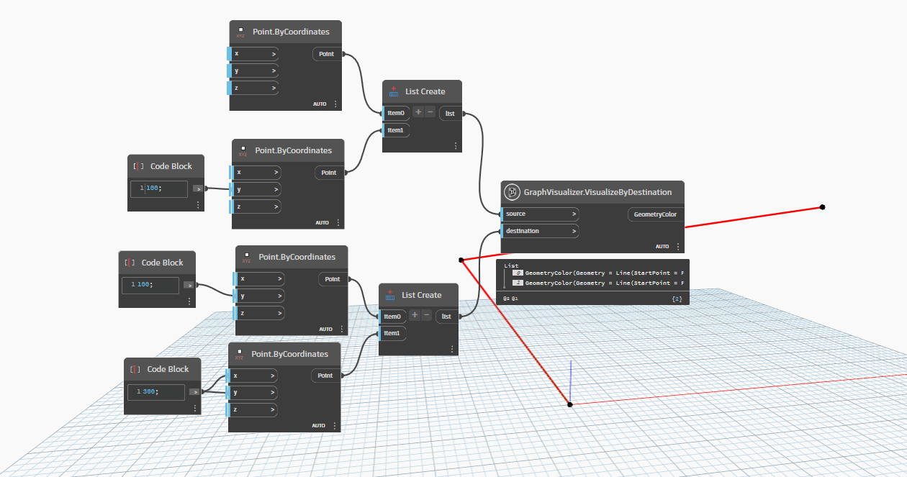Click bracket icon of the 300 Code Block
This screenshot has width=907, height=477.
[x=135, y=369]
